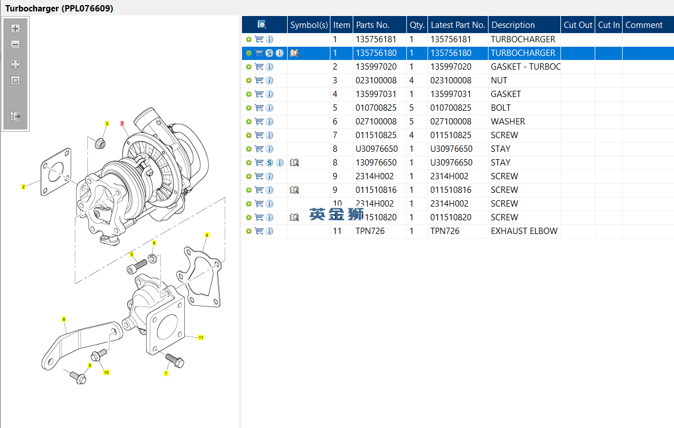
Task: Click the Qty. column header
Action: click(x=417, y=25)
